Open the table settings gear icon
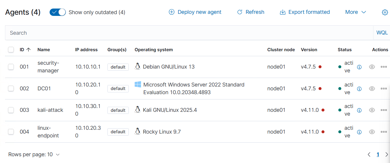Image resolution: width=390 pixels, height=163 pixels. (x=385, y=12)
